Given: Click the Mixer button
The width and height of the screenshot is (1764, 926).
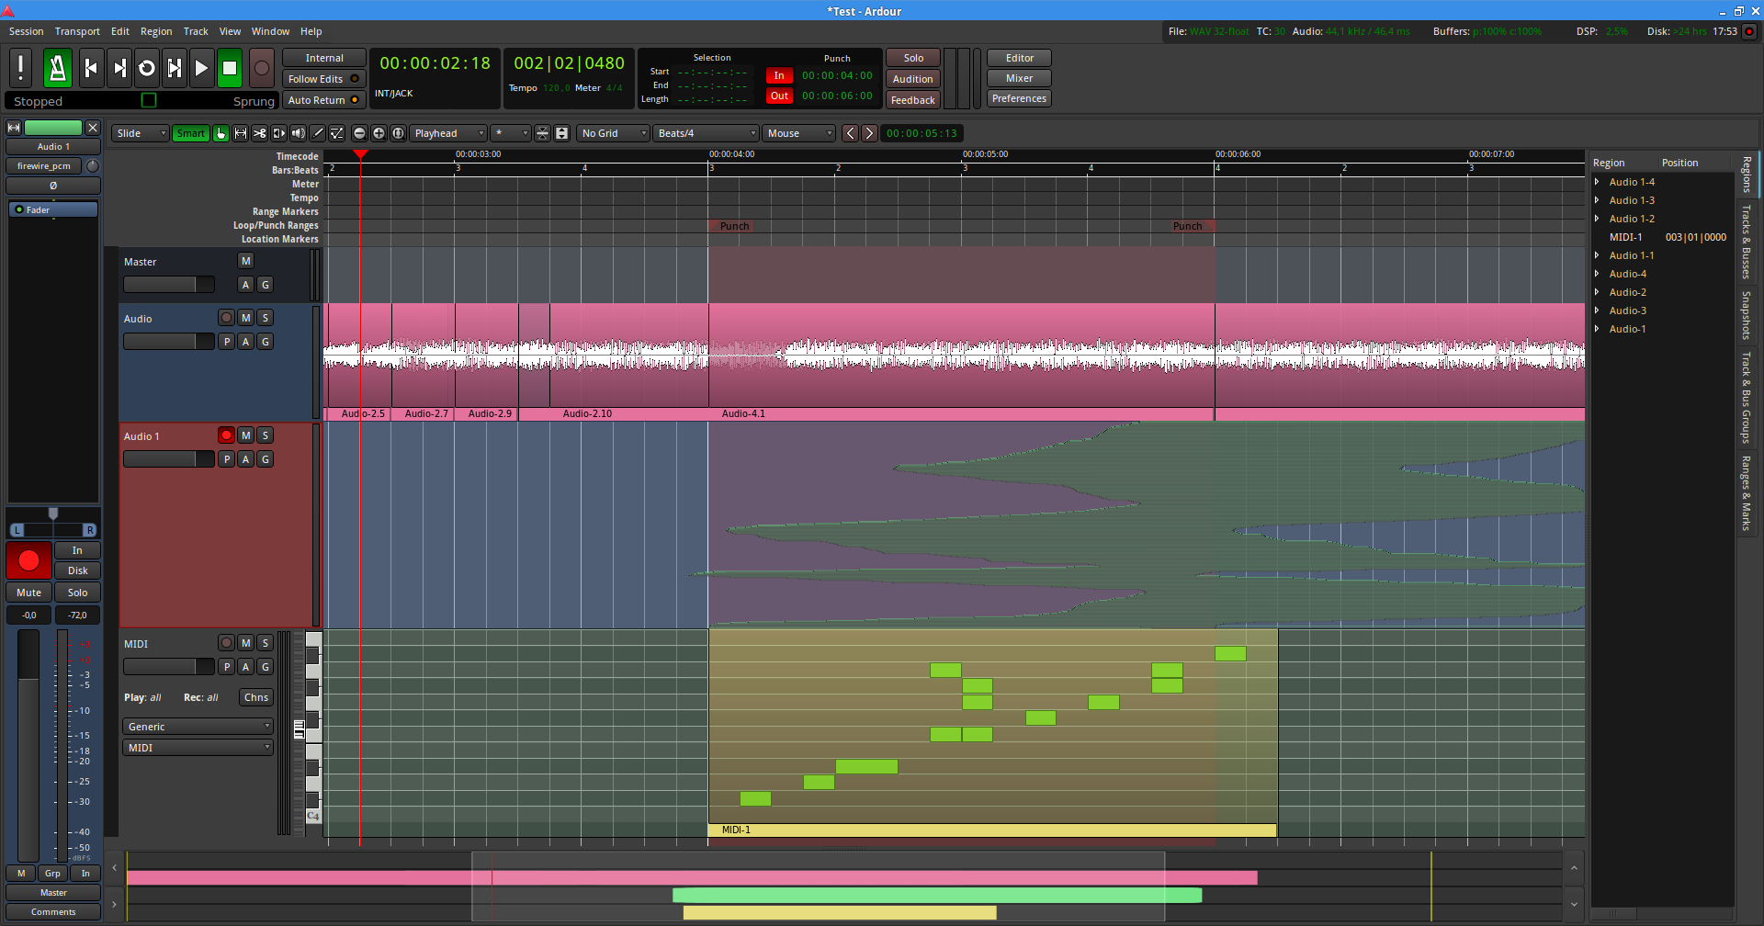Looking at the screenshot, I should pyautogui.click(x=1019, y=78).
